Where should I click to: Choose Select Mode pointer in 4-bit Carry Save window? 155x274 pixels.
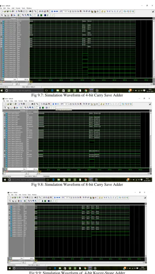[2, 15]
